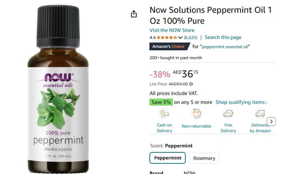
Task: Expand the ratings breakdown chevron
Action: (x=180, y=38)
